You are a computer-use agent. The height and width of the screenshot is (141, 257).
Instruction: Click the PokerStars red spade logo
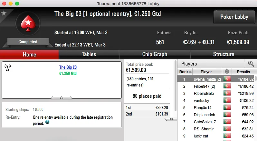(28, 24)
